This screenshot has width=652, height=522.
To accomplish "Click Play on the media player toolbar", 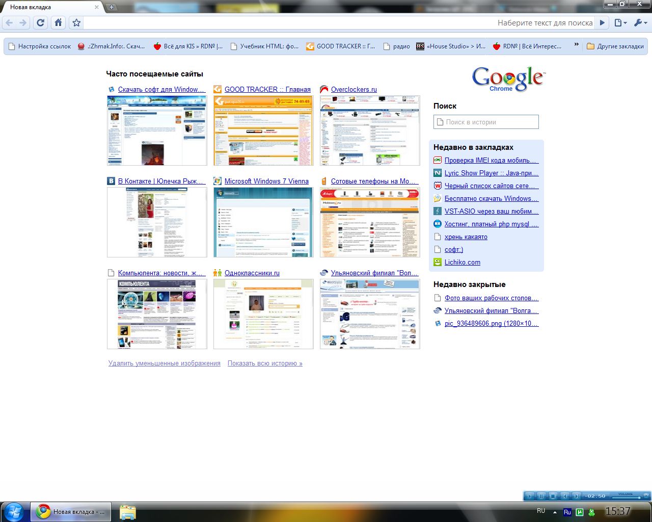I will click(x=530, y=495).
